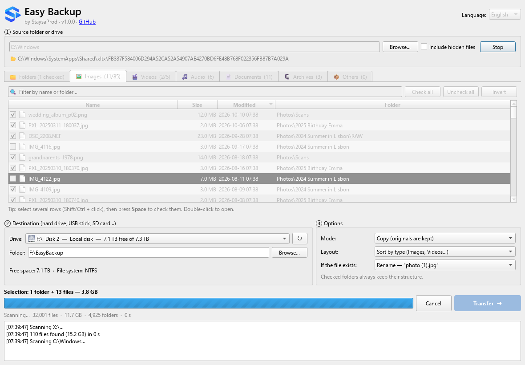Open the Language dropdown
525x365 pixels.
pos(505,15)
